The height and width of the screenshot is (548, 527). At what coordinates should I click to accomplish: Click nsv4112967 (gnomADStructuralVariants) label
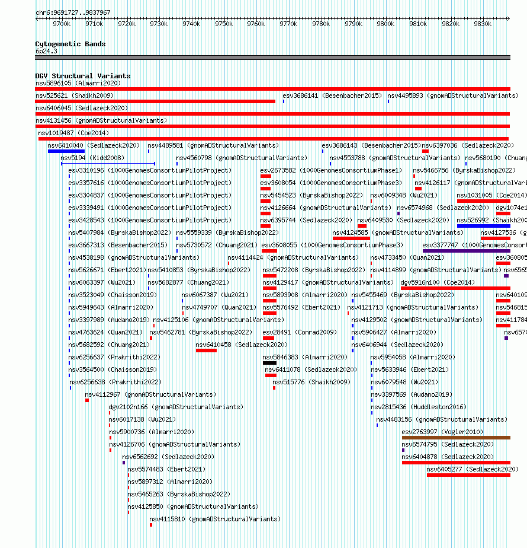click(151, 394)
